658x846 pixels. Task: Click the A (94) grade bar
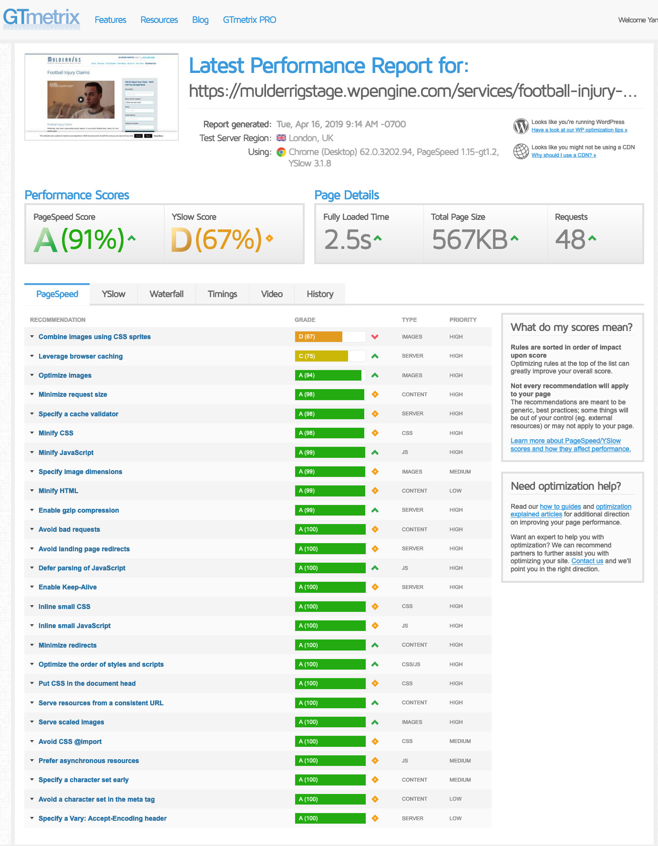330,375
